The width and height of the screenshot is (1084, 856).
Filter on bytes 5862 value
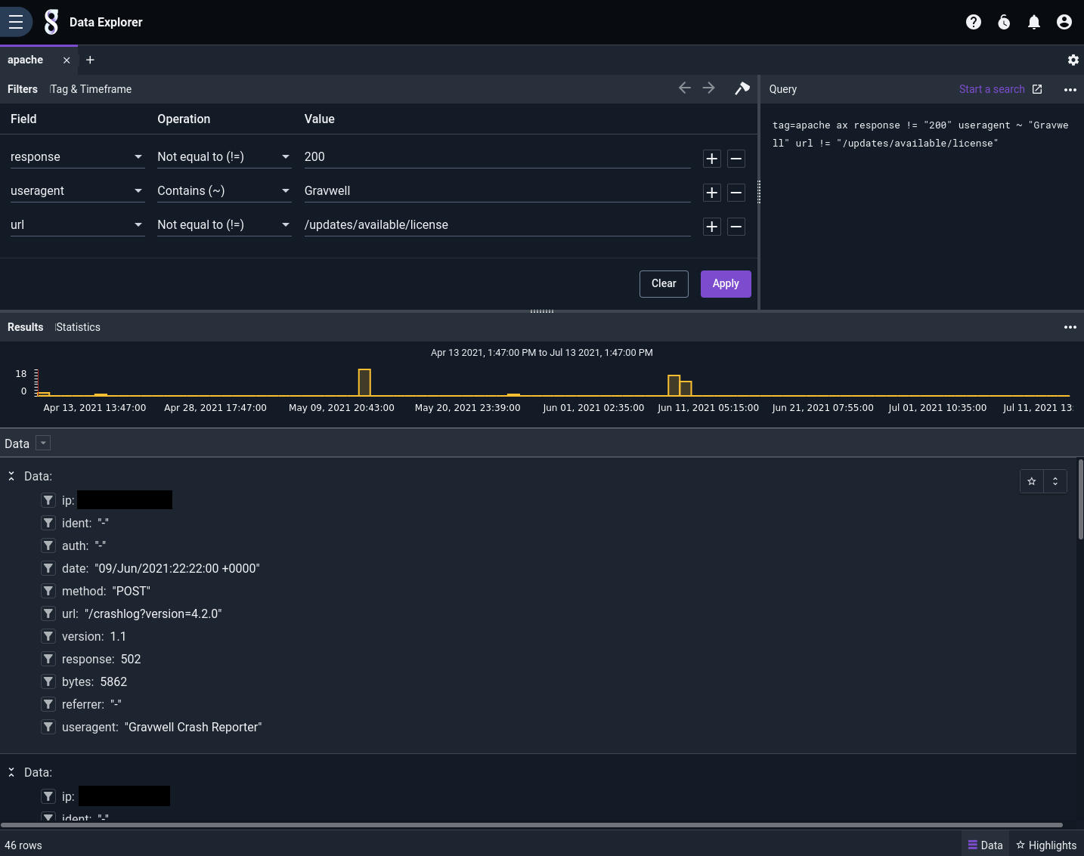(48, 681)
